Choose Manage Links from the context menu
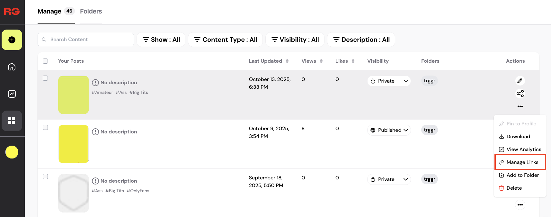Image resolution: width=551 pixels, height=217 pixels. pos(520,162)
